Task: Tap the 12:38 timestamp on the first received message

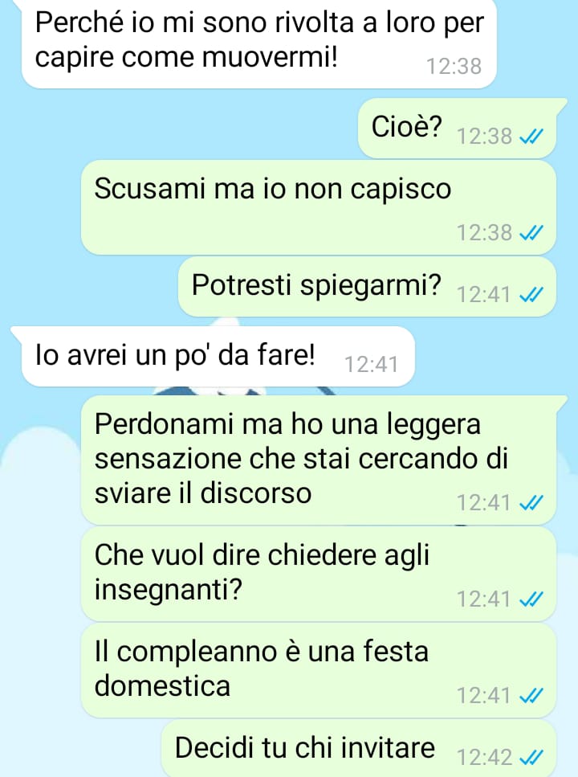Action: coord(454,67)
